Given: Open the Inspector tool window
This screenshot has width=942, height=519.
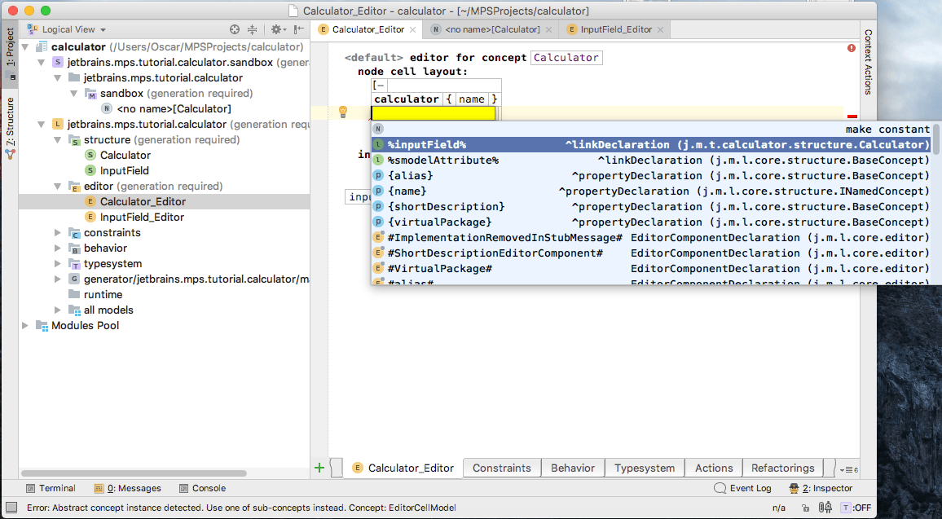Looking at the screenshot, I should pyautogui.click(x=821, y=488).
